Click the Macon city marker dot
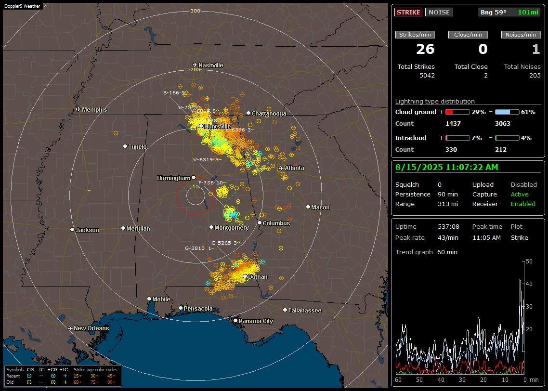548x391 pixels. coord(308,207)
